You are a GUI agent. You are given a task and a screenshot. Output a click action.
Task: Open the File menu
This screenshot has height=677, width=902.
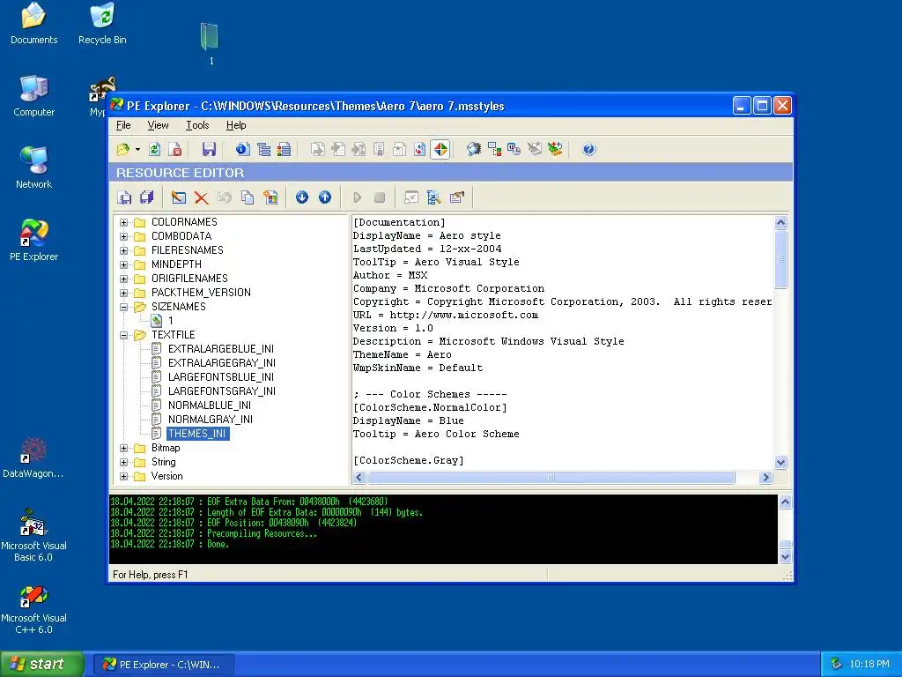pyautogui.click(x=123, y=125)
